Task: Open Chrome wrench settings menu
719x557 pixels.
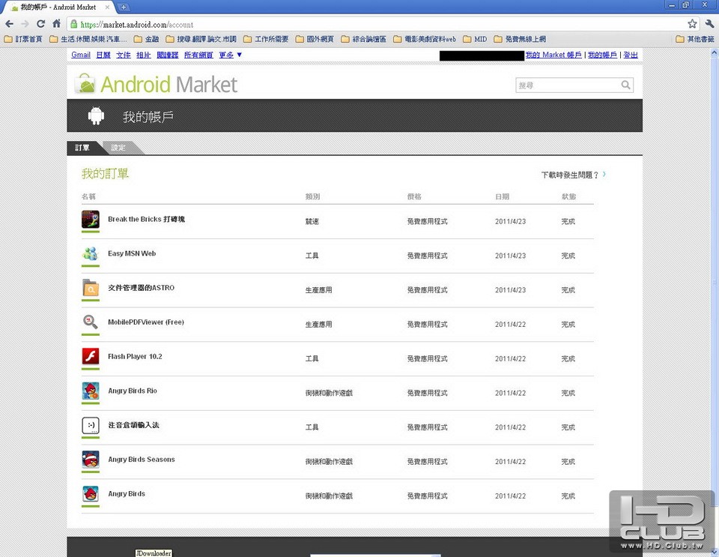Action: pyautogui.click(x=709, y=24)
